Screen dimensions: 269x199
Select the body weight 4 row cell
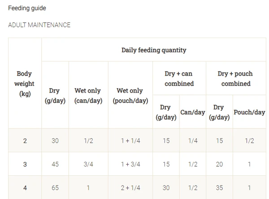coord(25,188)
